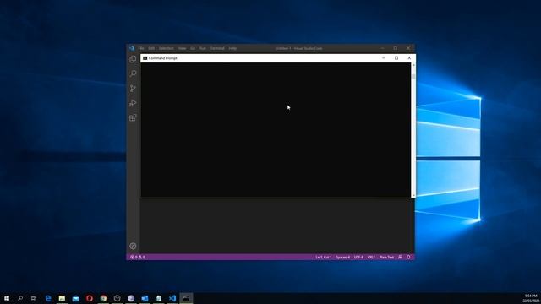Open Task View on the taskbar
The height and width of the screenshot is (304, 541).
pos(34,298)
